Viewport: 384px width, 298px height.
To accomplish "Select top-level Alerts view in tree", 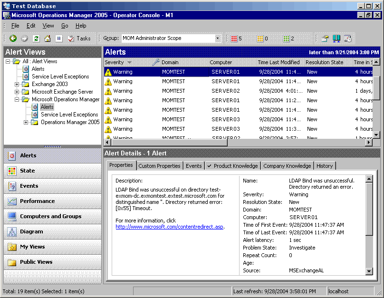I will pyautogui.click(x=38, y=69).
